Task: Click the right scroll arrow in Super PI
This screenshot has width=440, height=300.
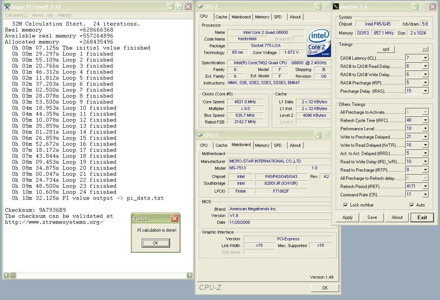Action: (190, 275)
